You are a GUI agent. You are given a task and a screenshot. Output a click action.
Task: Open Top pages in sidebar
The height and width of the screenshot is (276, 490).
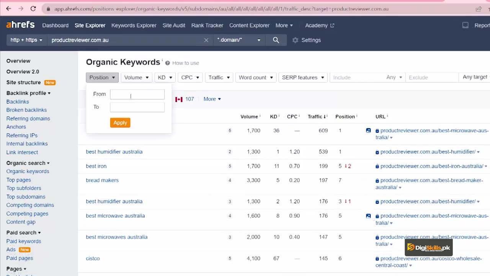(18, 180)
